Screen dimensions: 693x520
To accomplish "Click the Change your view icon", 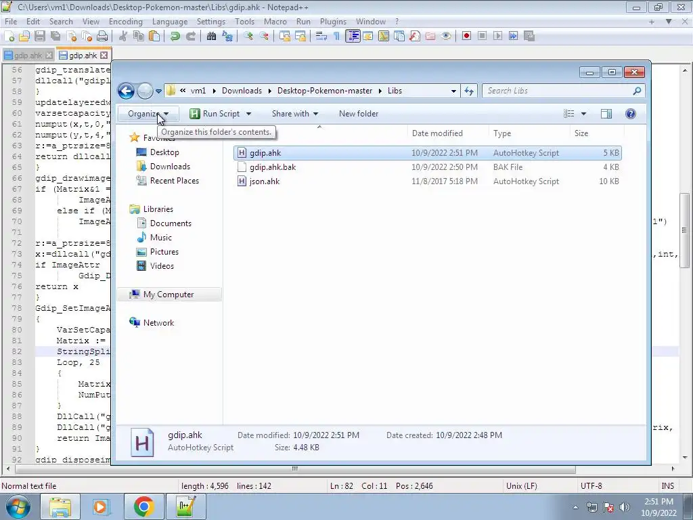I will pyautogui.click(x=568, y=114).
